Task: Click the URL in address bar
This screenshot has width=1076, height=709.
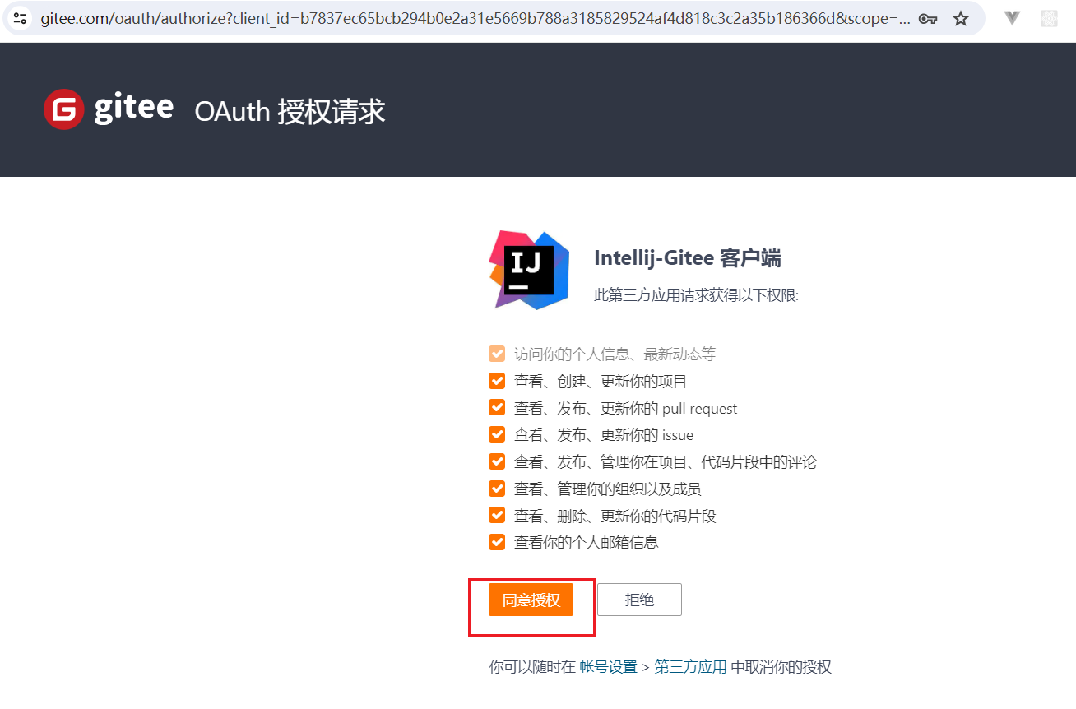Action: pos(475,19)
